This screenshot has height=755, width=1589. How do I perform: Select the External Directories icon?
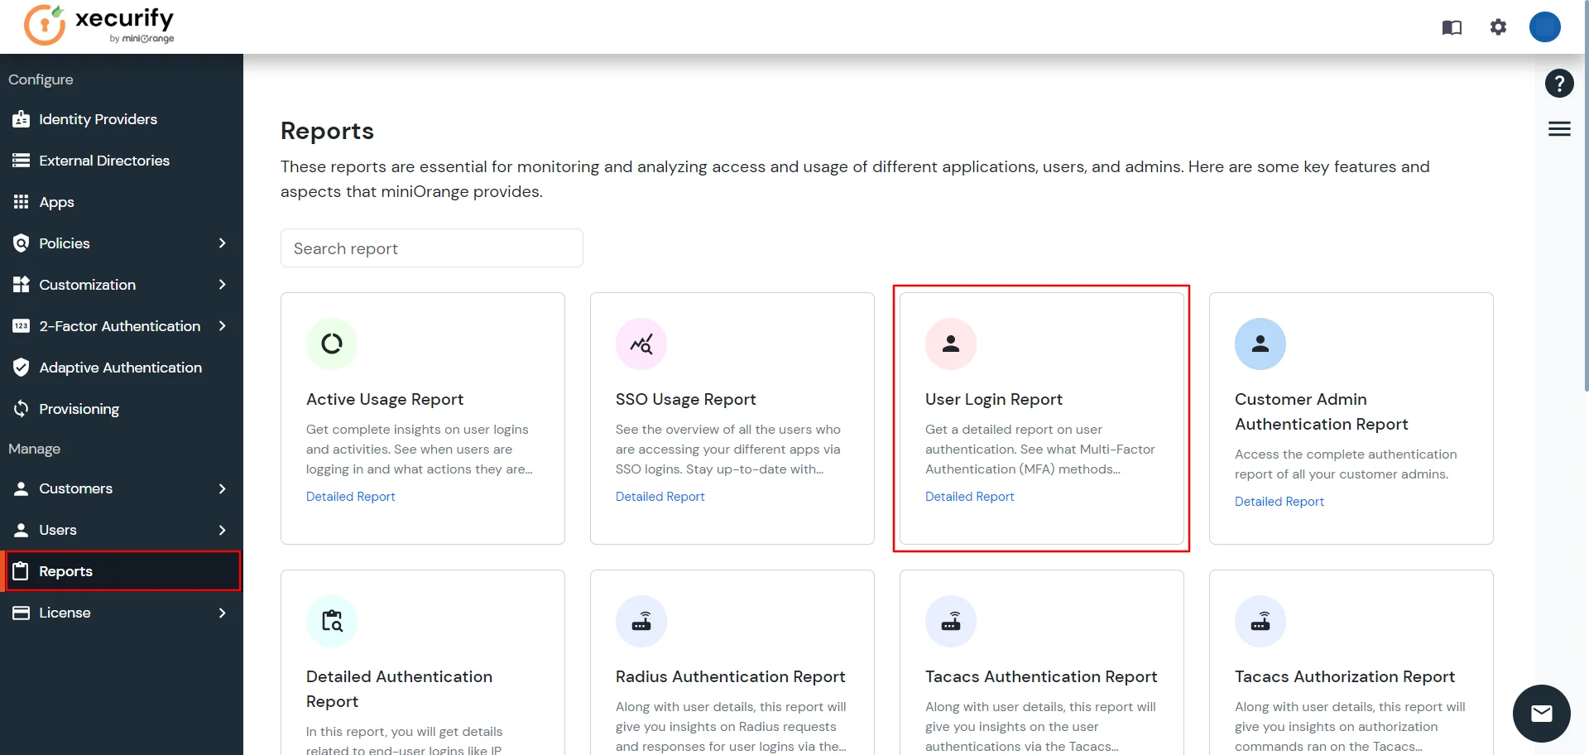21,160
